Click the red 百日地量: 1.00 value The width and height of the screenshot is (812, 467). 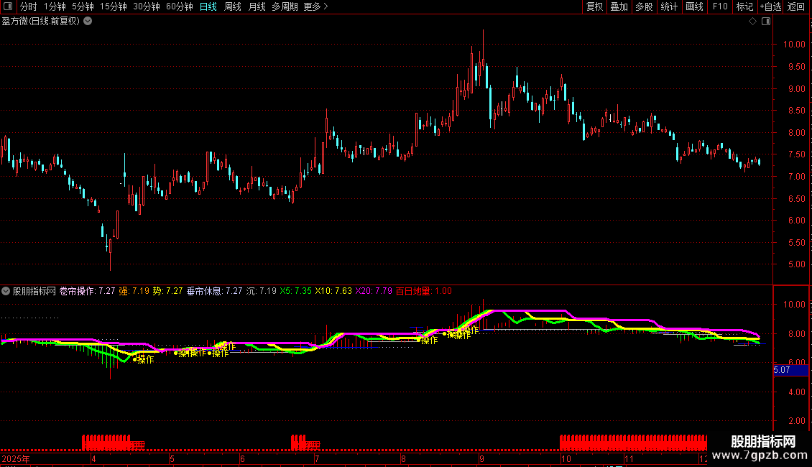pyautogui.click(x=424, y=291)
